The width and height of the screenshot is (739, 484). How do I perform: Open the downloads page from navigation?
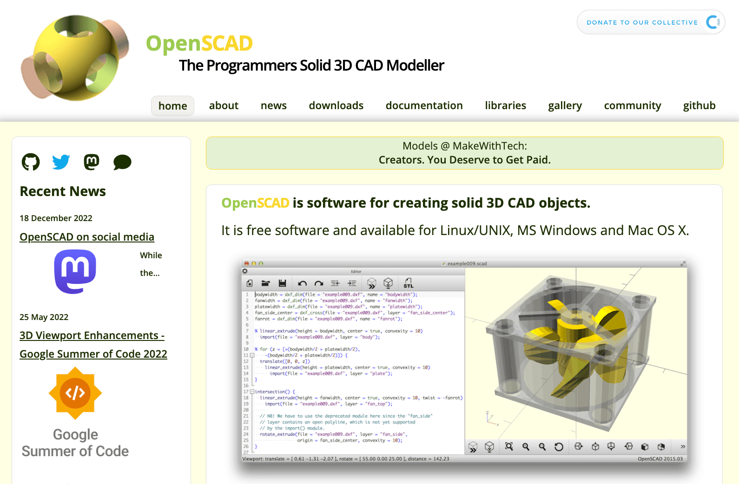336,106
